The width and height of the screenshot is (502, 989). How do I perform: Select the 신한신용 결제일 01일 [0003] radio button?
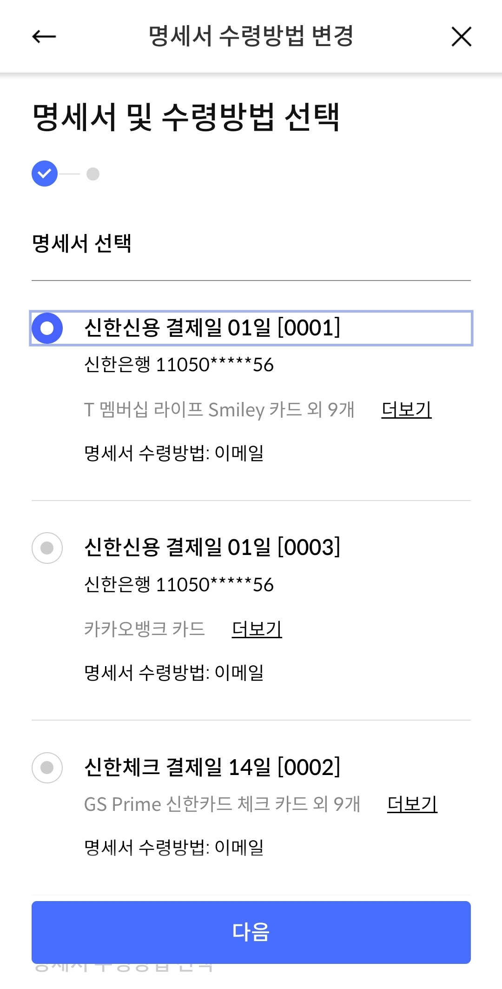47,548
